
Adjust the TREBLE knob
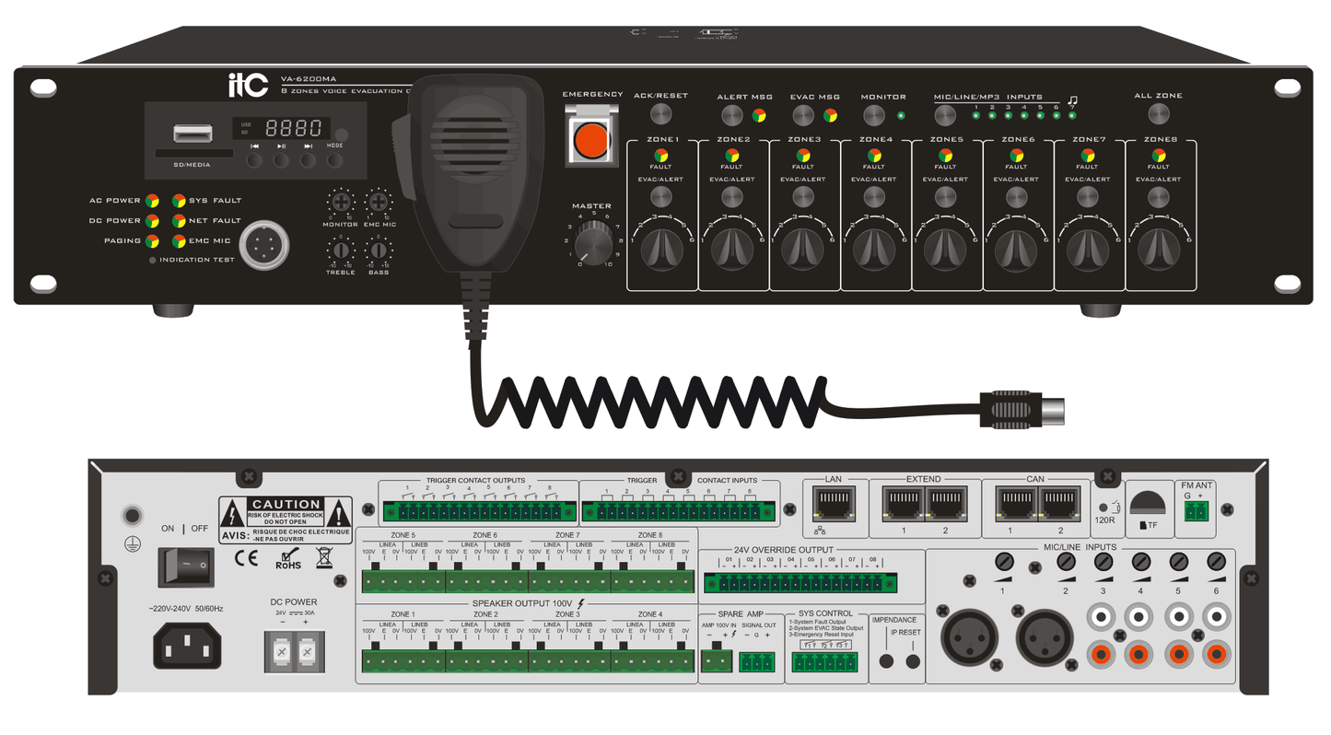click(341, 251)
